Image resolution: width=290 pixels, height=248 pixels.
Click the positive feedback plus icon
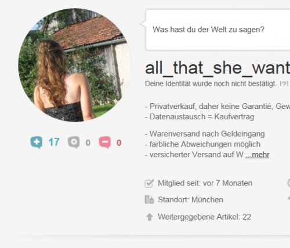(37, 143)
